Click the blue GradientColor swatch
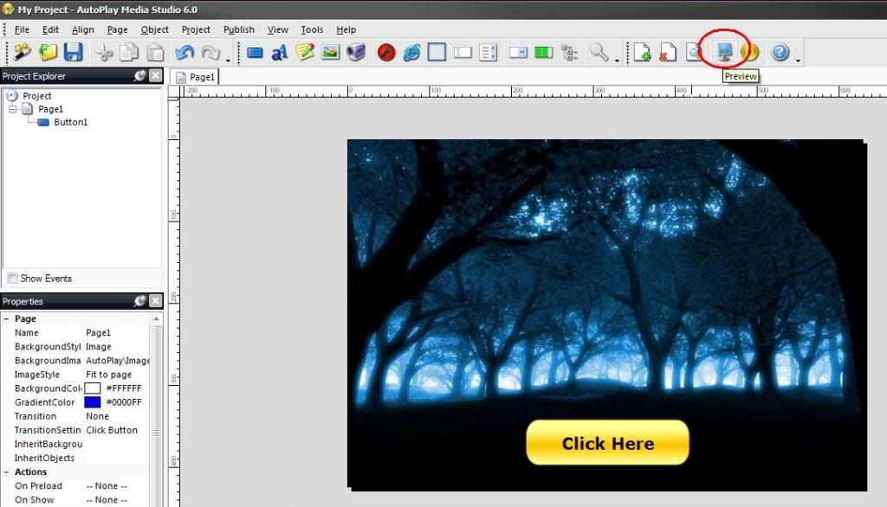 pos(92,402)
